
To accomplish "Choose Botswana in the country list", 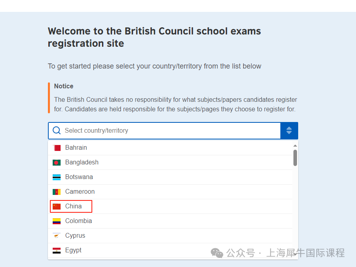I will (x=170, y=177).
